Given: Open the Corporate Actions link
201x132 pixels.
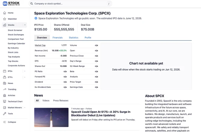Looking at the screenshot, I should 17,65.
